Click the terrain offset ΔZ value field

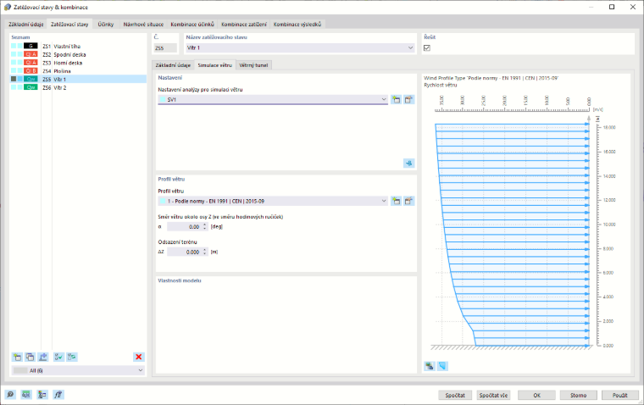(185, 252)
